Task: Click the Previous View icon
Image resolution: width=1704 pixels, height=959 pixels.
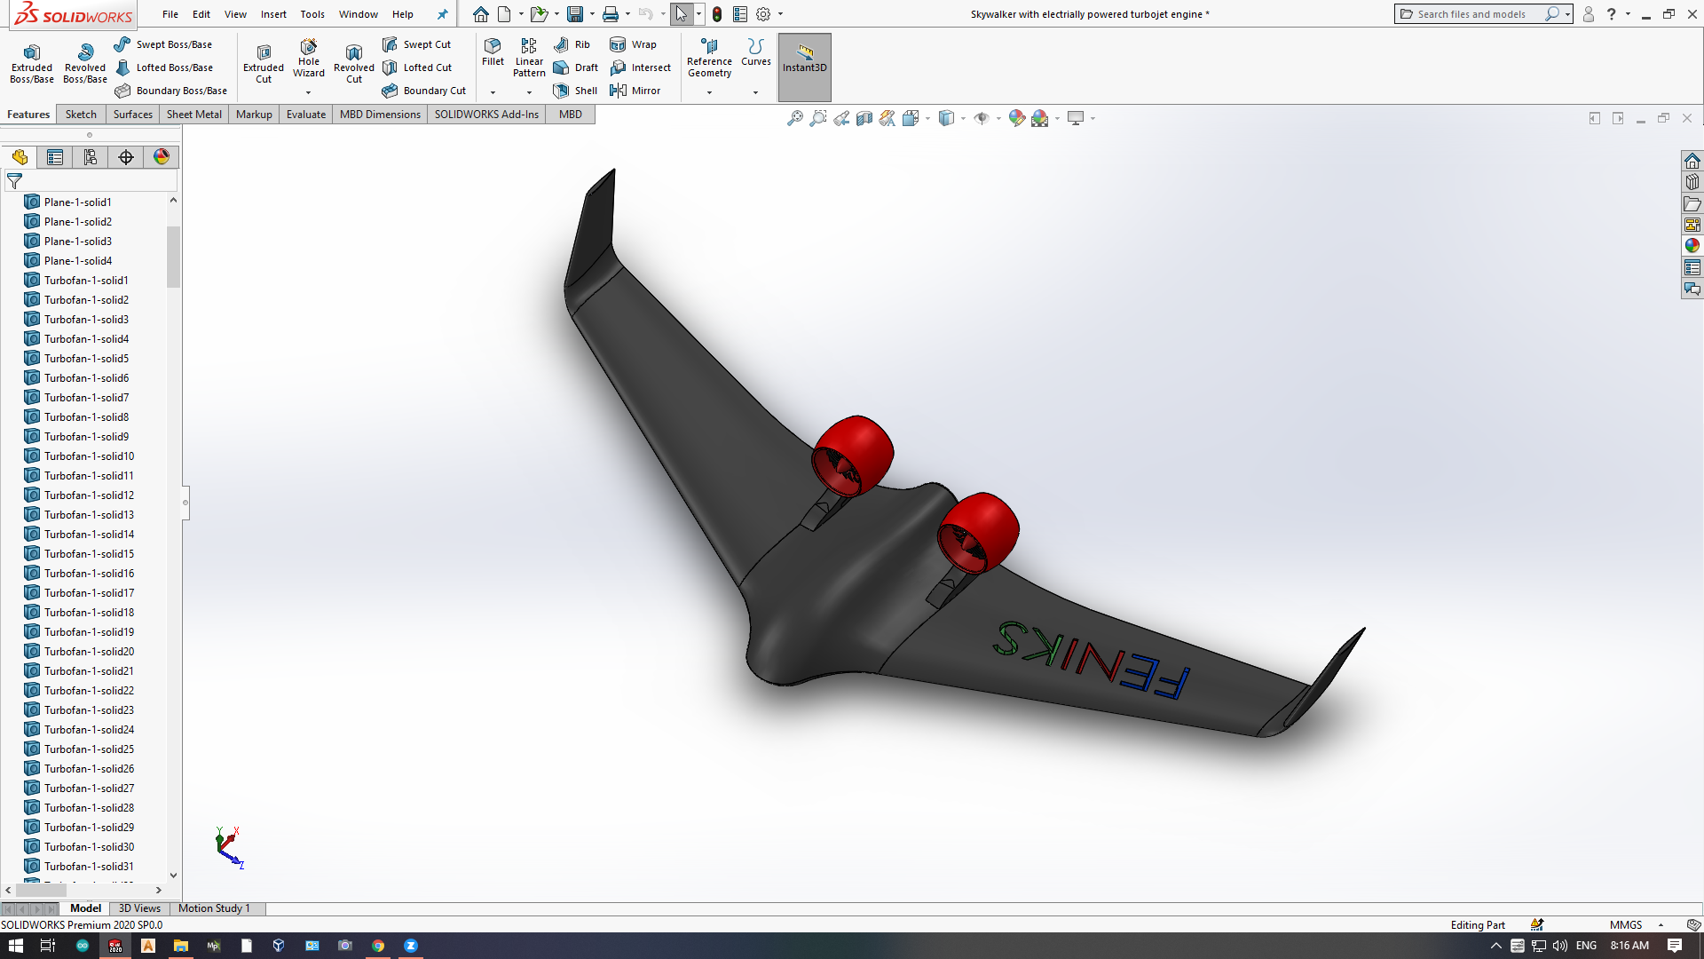Action: coord(840,118)
